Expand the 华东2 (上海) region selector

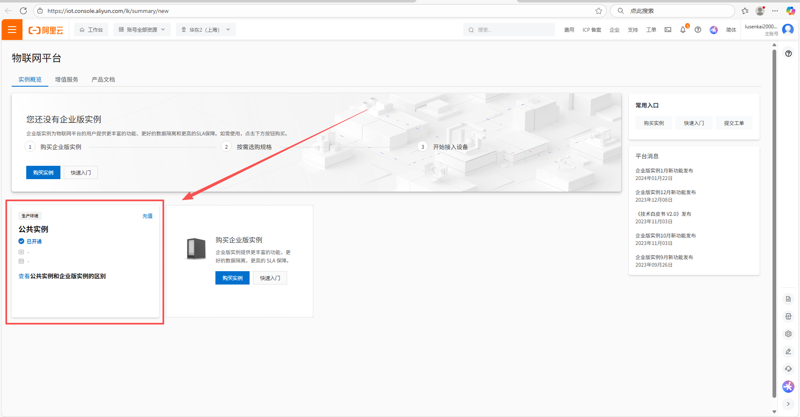(x=206, y=30)
